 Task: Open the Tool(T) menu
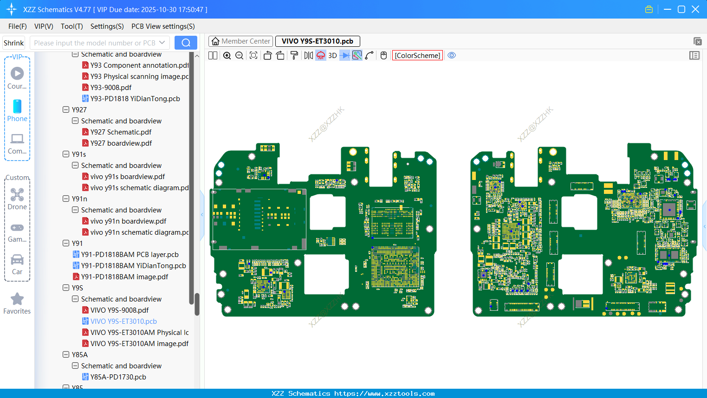point(71,26)
